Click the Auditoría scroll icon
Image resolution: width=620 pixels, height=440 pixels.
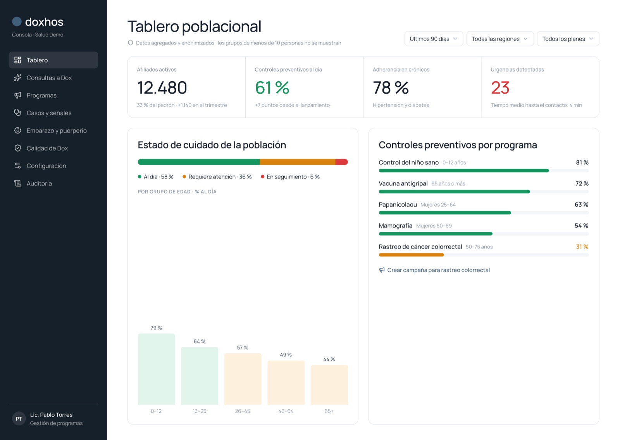pyautogui.click(x=17, y=183)
